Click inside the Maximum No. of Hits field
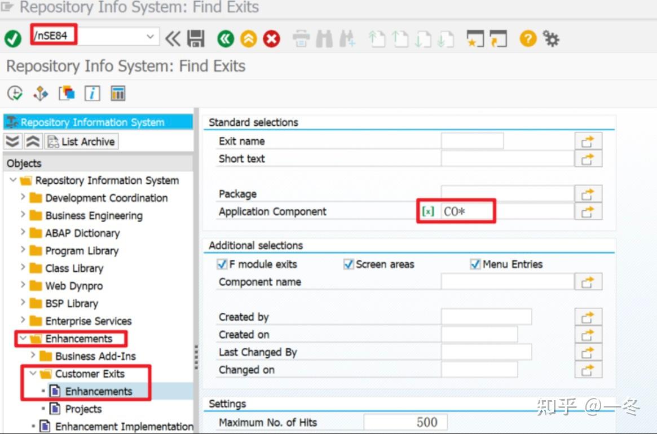This screenshot has height=434, width=657. (405, 422)
